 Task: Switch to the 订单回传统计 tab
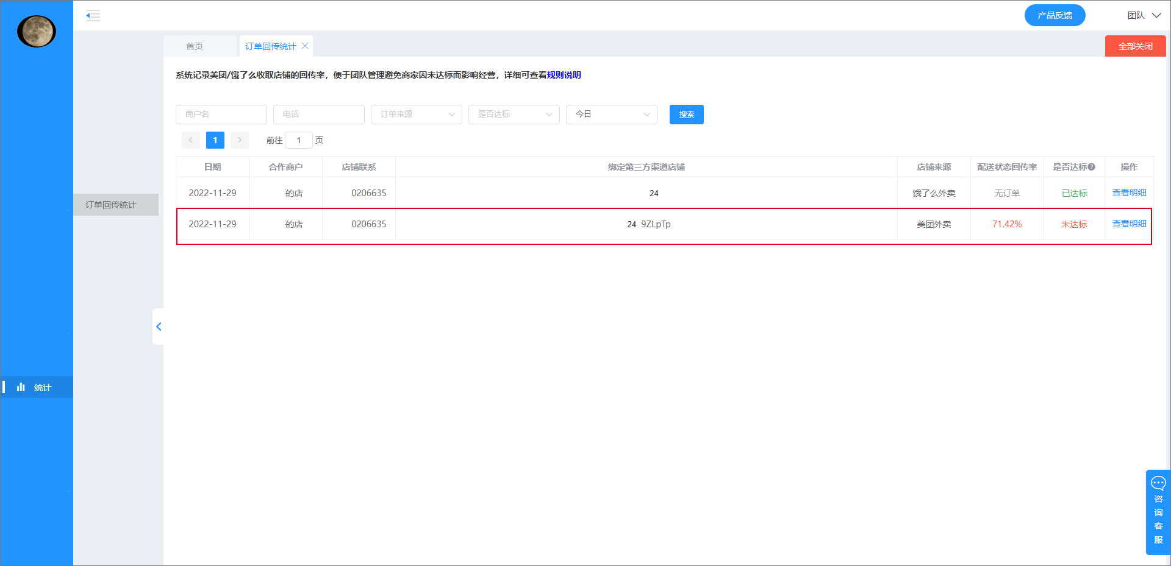click(x=271, y=46)
